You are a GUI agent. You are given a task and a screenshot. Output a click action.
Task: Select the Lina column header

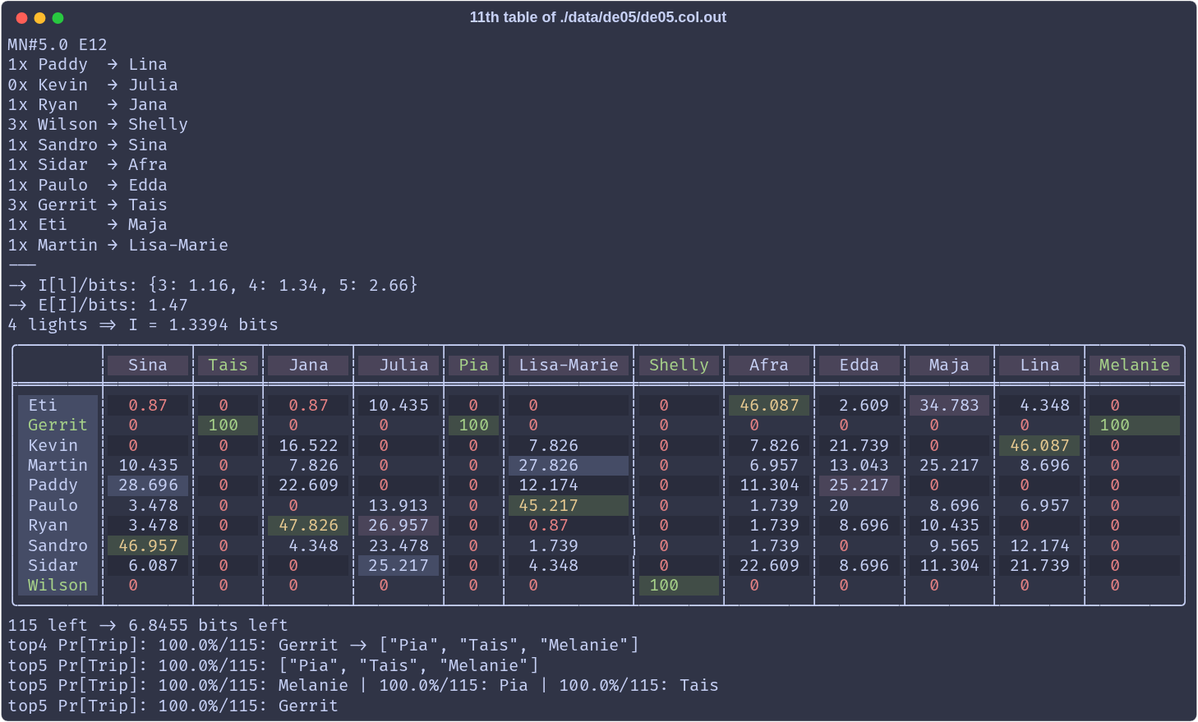coord(1039,366)
